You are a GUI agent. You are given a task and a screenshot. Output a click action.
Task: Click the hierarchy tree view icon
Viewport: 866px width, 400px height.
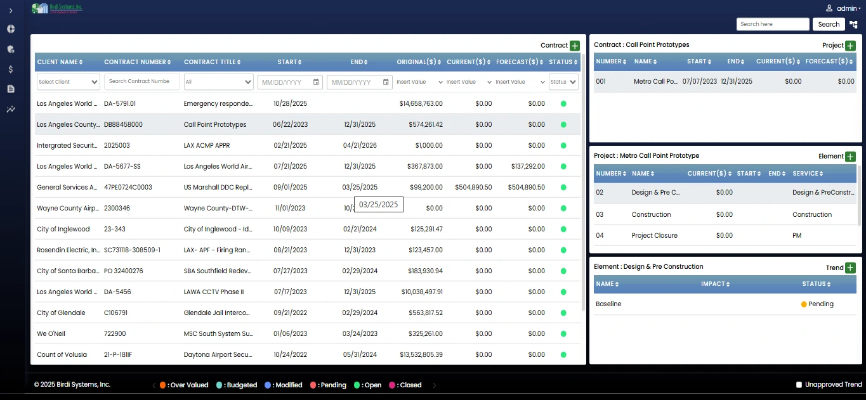pyautogui.click(x=853, y=24)
